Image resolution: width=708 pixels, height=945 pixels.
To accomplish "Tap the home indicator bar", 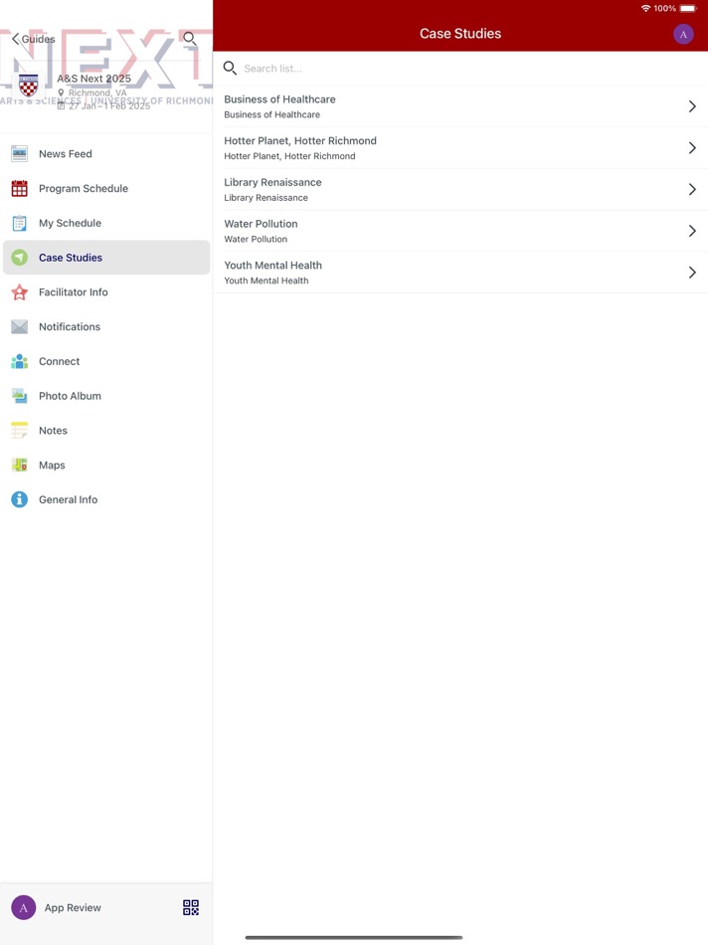I will 354,937.
